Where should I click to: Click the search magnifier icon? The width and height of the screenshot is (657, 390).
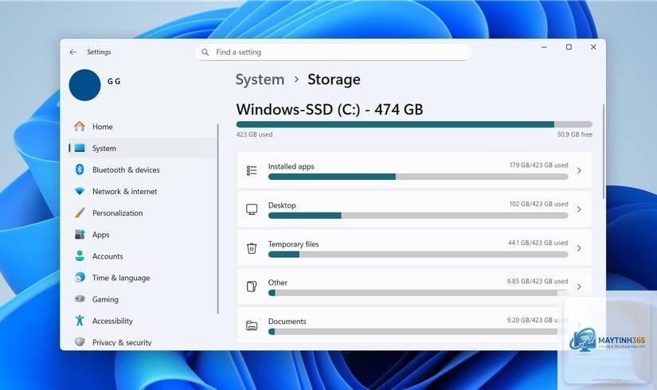pyautogui.click(x=205, y=52)
